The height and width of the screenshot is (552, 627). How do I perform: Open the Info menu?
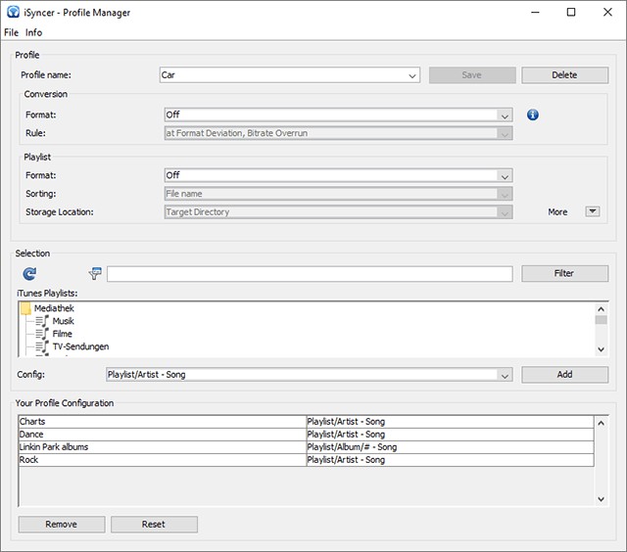33,32
